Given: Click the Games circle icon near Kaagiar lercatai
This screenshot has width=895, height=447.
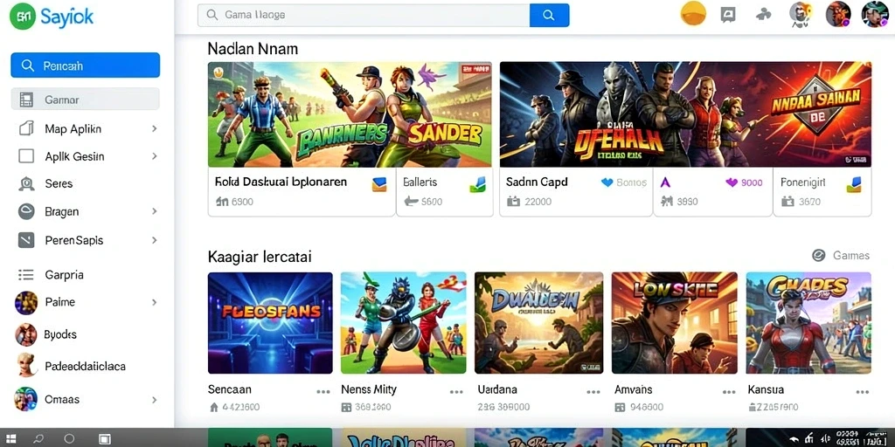Looking at the screenshot, I should [818, 256].
